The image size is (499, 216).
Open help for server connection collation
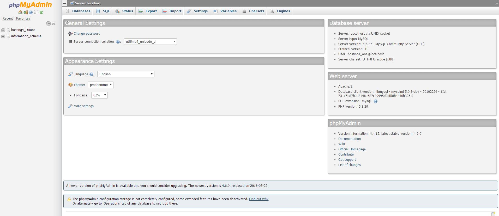coord(118,42)
